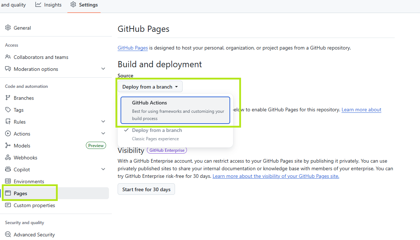Choose Deploy from a branch option in menu
Image resolution: width=420 pixels, height=240 pixels.
[175, 134]
